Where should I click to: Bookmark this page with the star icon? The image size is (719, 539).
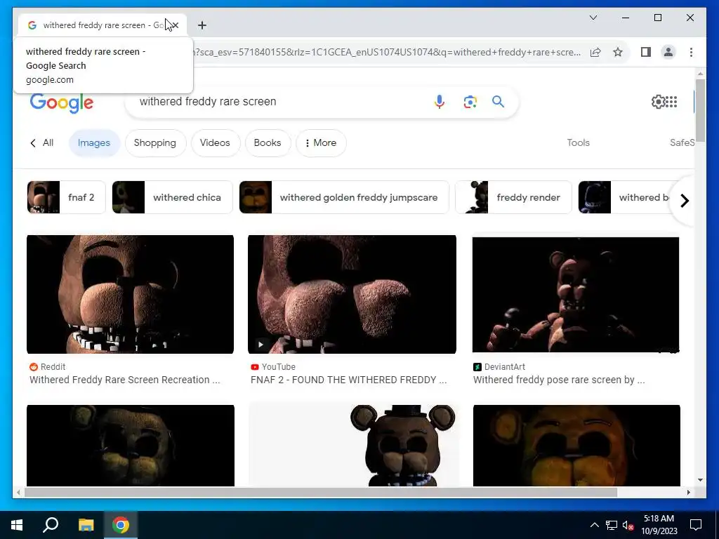click(x=618, y=52)
